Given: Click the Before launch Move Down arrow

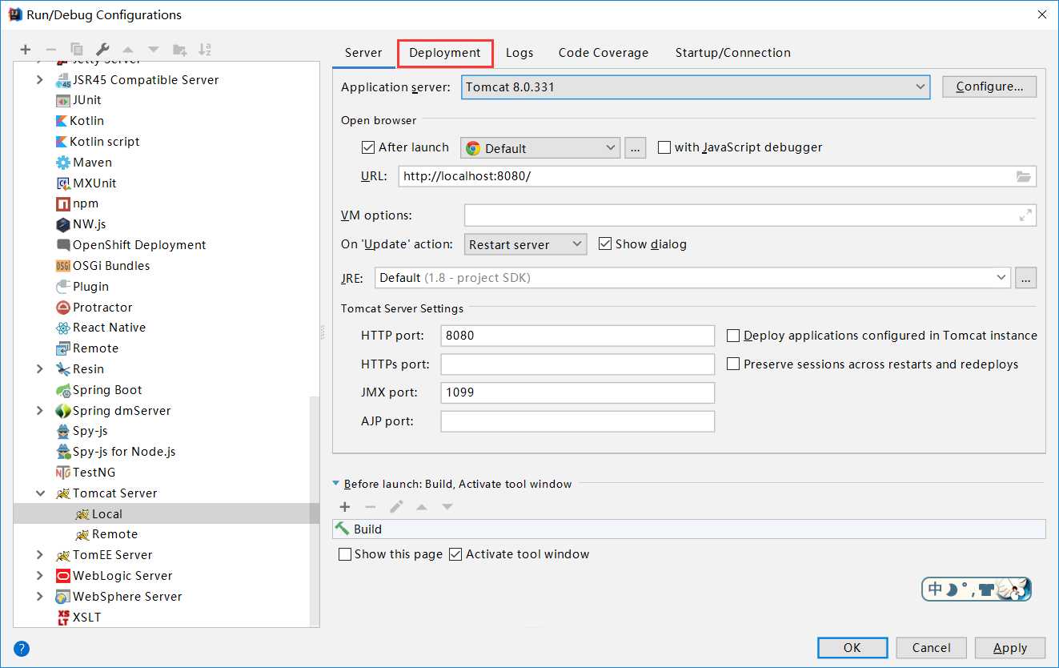Looking at the screenshot, I should coord(447,507).
